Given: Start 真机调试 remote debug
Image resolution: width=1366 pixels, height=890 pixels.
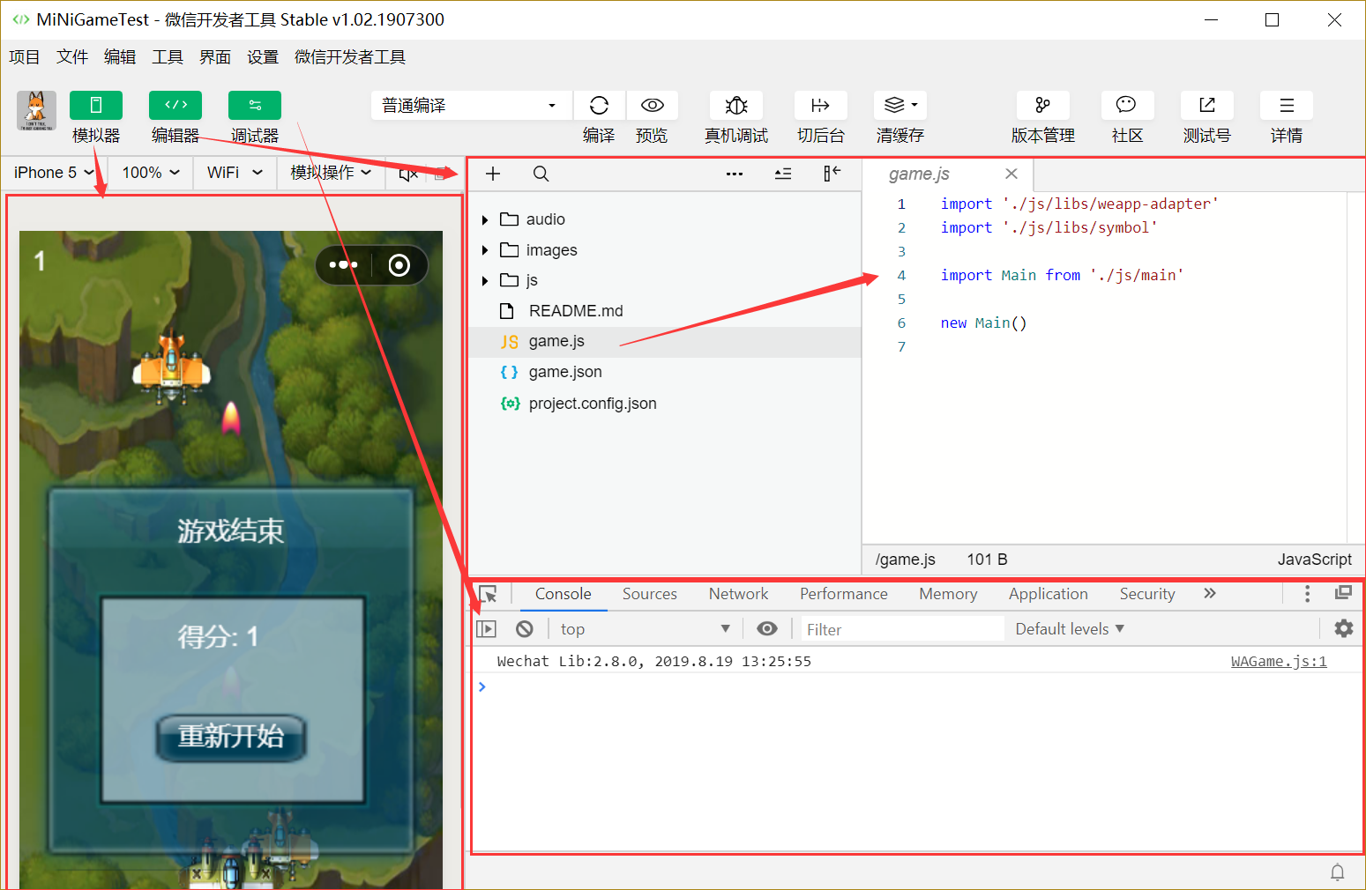Looking at the screenshot, I should click(736, 106).
